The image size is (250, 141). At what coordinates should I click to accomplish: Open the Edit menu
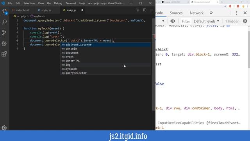pyautogui.click(x=18, y=3)
